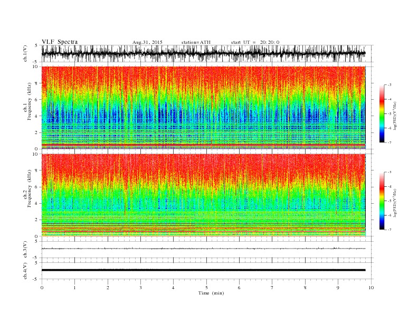Click the "5" tick on ch.3(V) axis
The height and width of the screenshot is (323, 418).
coord(36,241)
